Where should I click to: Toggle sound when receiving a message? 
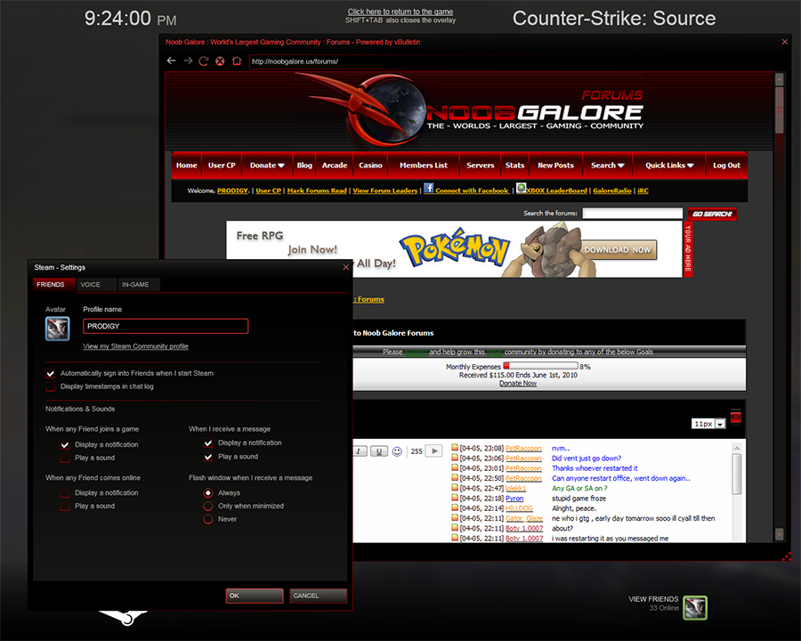[x=208, y=457]
